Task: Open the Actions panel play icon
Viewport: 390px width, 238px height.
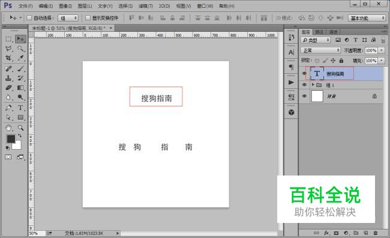Action: point(291,82)
